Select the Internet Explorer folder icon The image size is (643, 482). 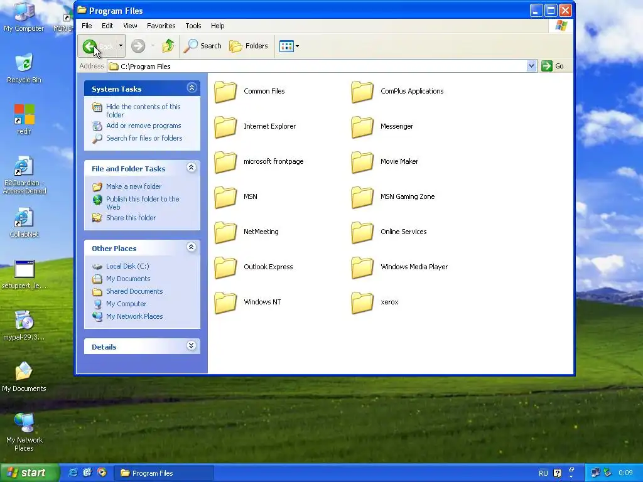[x=225, y=127]
